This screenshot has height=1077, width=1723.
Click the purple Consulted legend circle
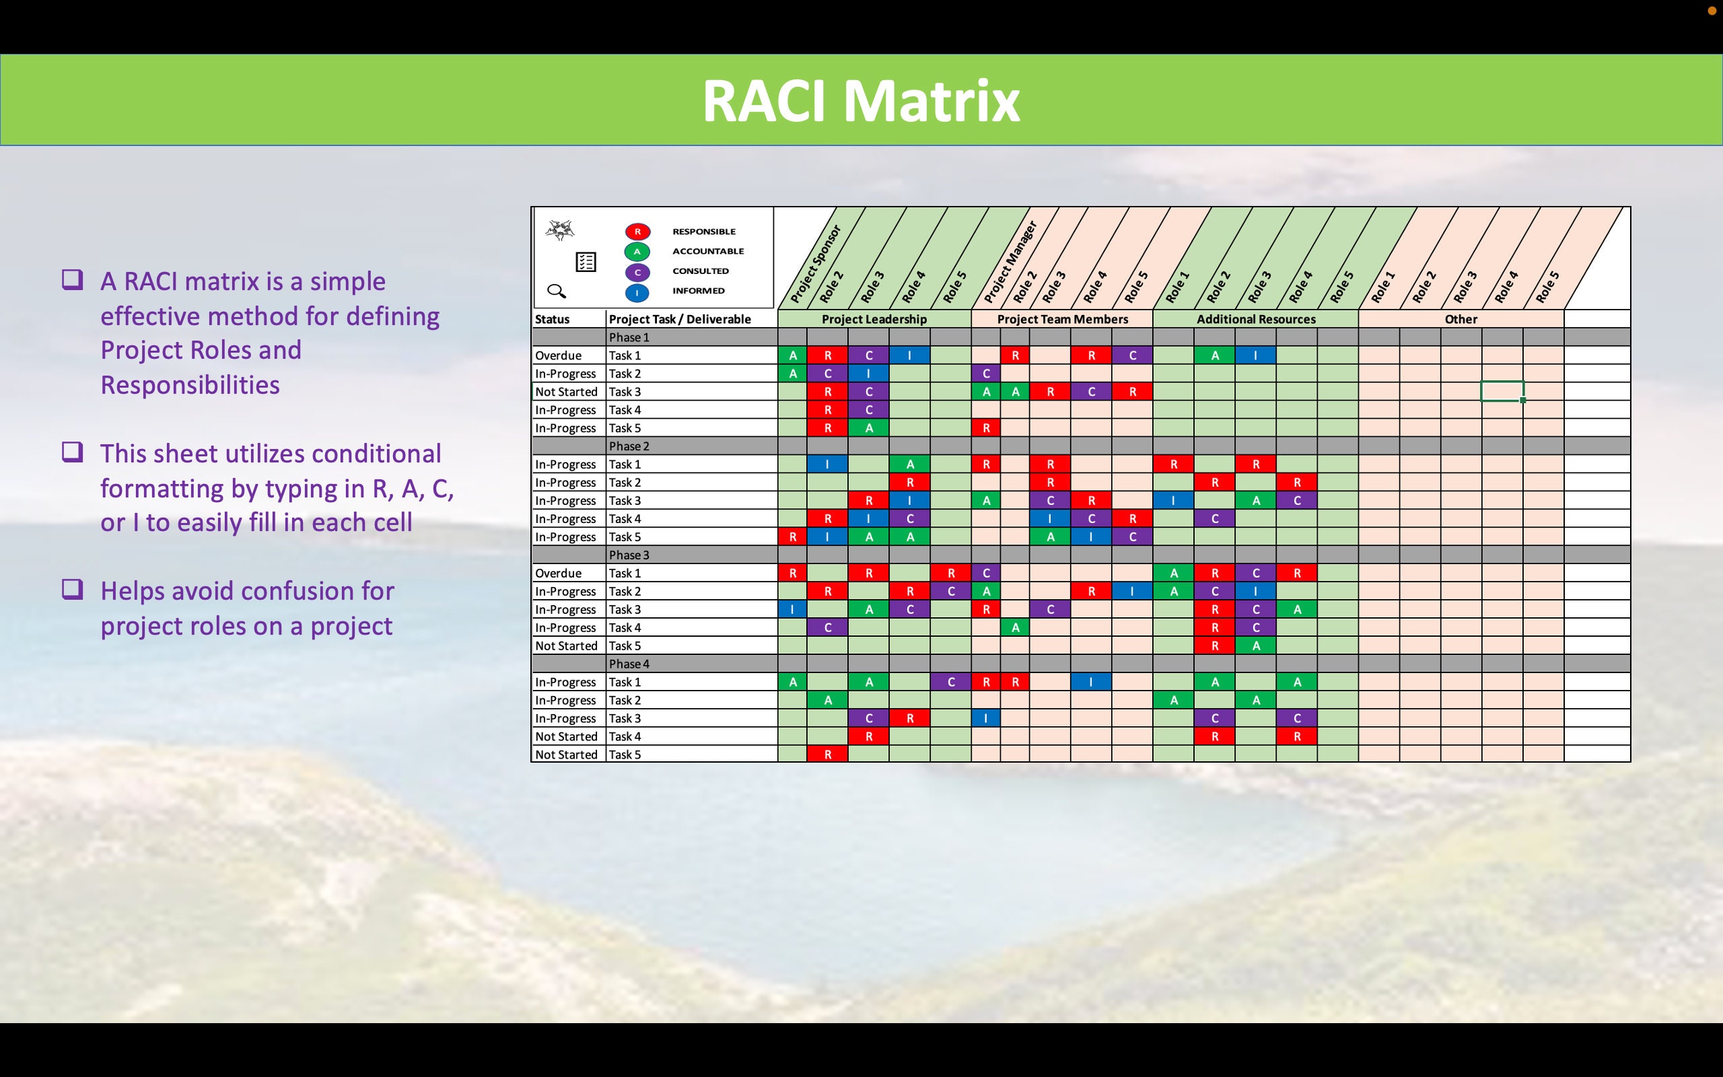coord(637,272)
